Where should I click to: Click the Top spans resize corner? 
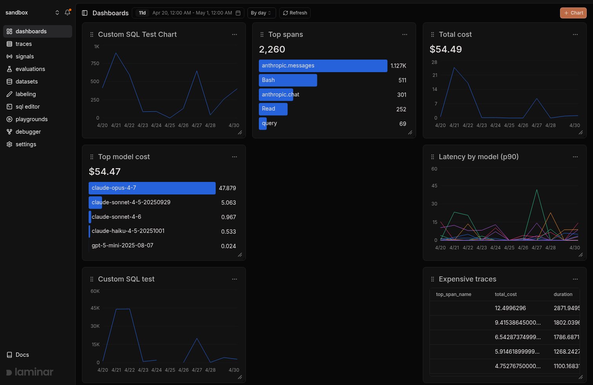click(410, 133)
